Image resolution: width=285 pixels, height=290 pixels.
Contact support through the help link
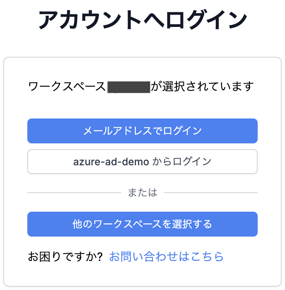pyautogui.click(x=166, y=256)
